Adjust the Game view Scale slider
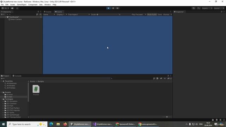The image size is (226, 127). 107,14
